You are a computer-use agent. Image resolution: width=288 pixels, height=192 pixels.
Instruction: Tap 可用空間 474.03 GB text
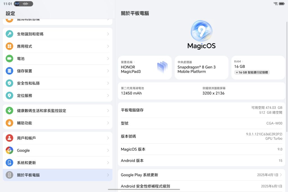coord(267,108)
